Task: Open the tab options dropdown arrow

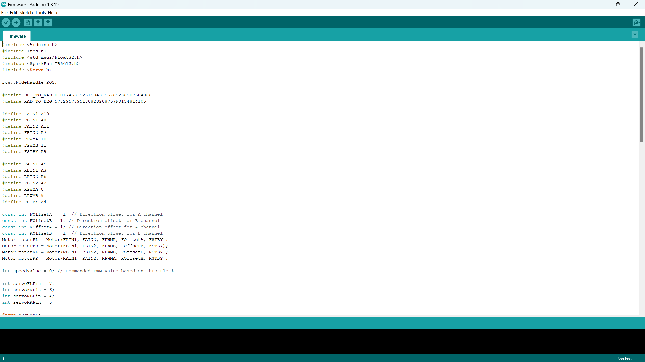Action: click(635, 35)
